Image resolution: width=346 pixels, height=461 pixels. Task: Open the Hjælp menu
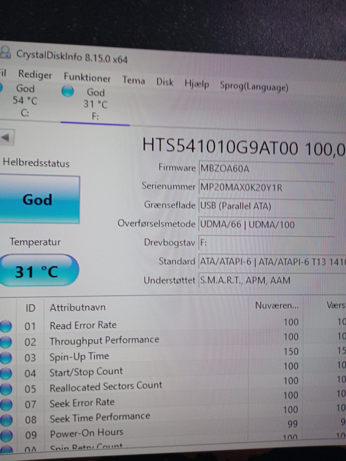[x=196, y=84]
